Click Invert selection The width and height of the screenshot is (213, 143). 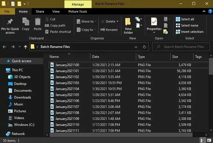[x=189, y=32]
